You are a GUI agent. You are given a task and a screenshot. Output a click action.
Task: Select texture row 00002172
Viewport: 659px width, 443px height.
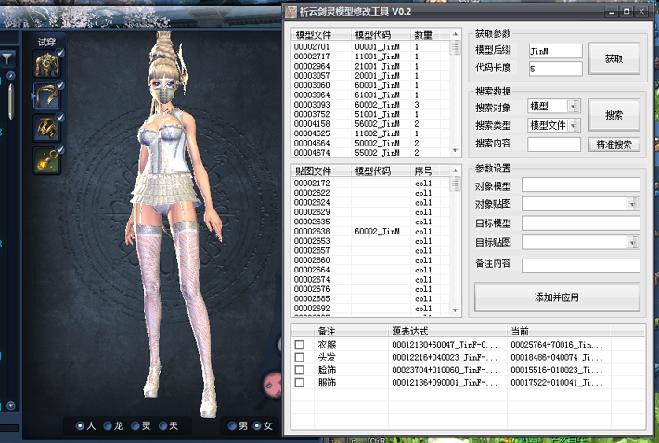tap(370, 184)
